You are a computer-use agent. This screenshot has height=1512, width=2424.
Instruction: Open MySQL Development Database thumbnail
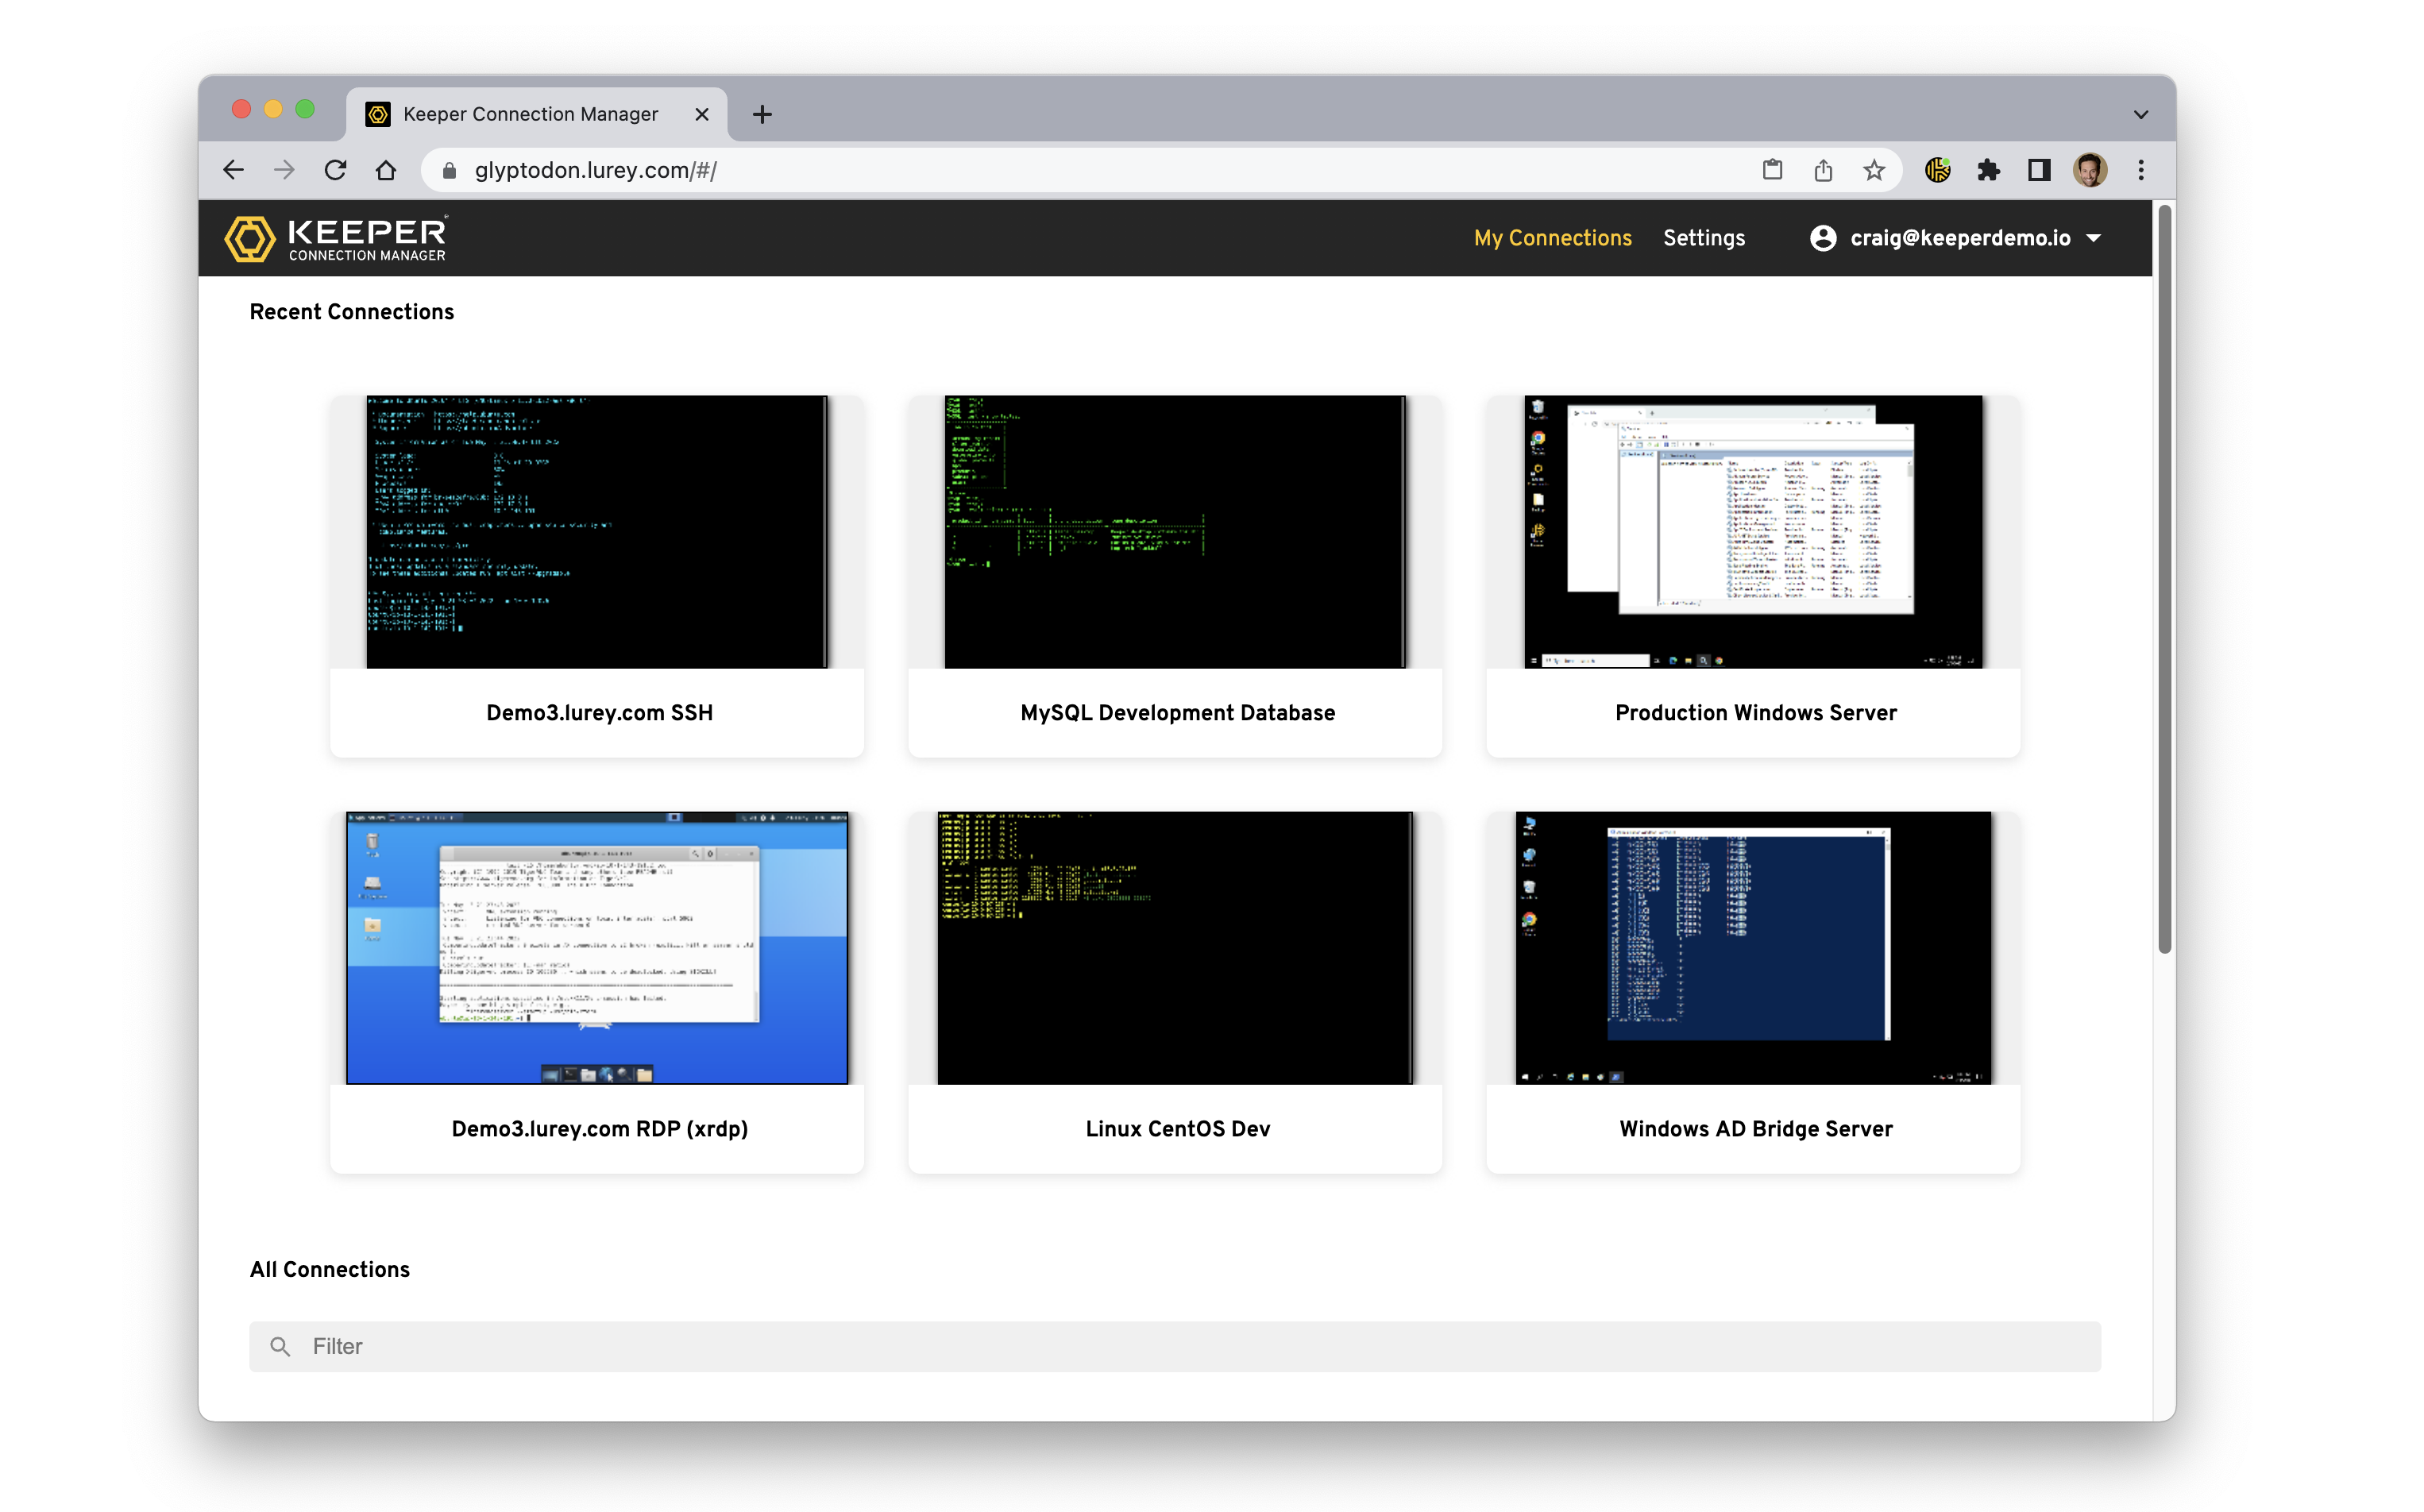(x=1175, y=532)
